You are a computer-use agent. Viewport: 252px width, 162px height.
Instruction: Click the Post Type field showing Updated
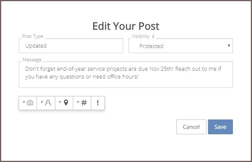71,46
